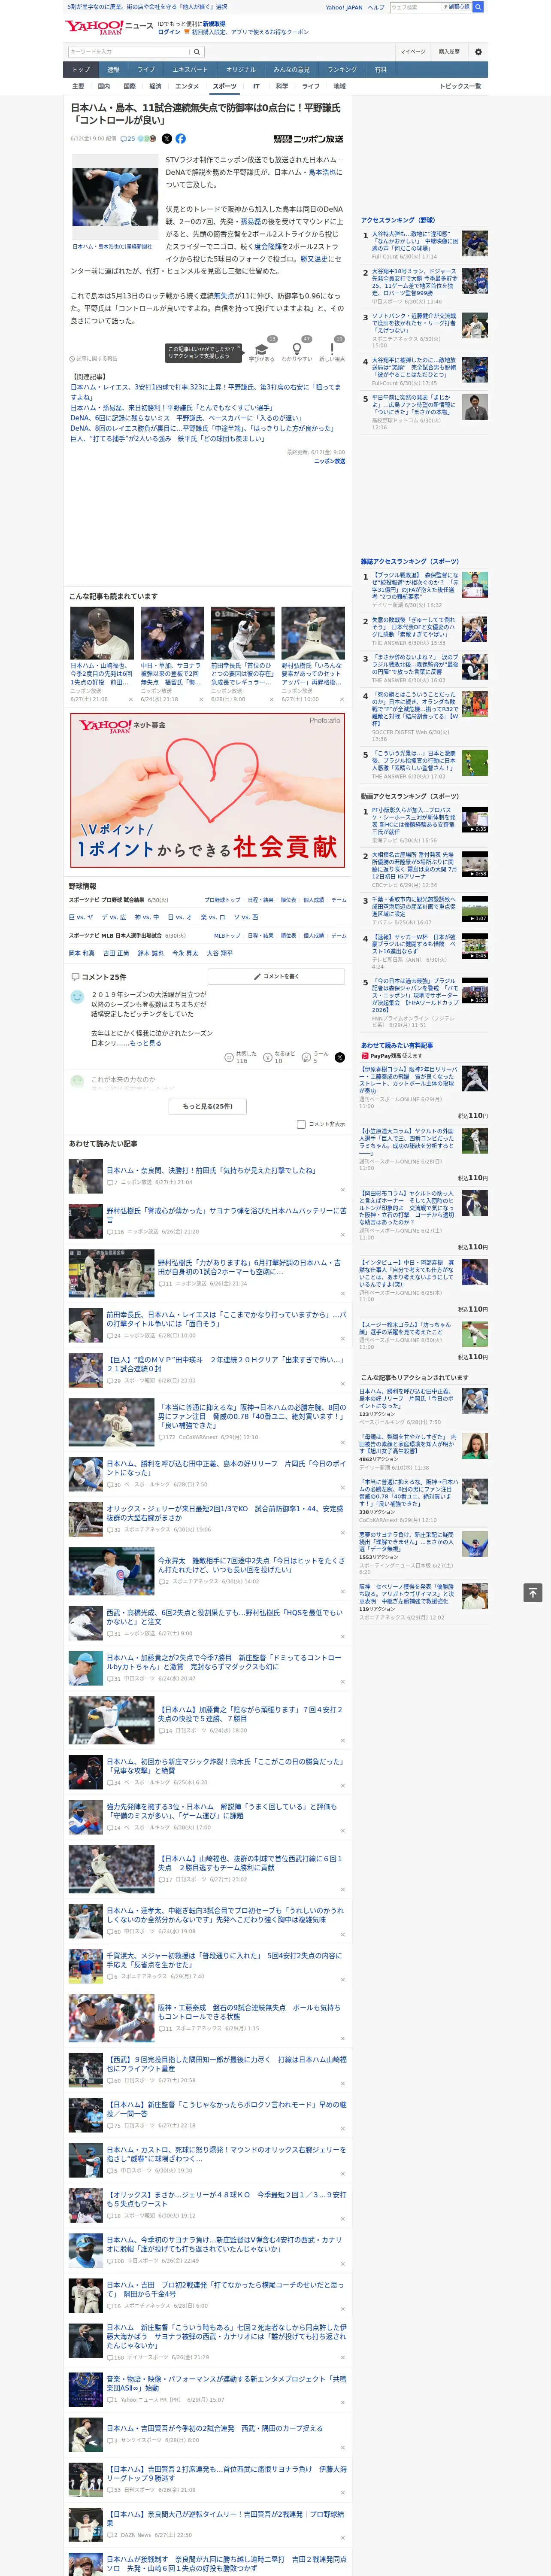This screenshot has height=2576, width=551.
Task: Dismiss the 野村弘樹氏 recommended card
Action: 341,699
